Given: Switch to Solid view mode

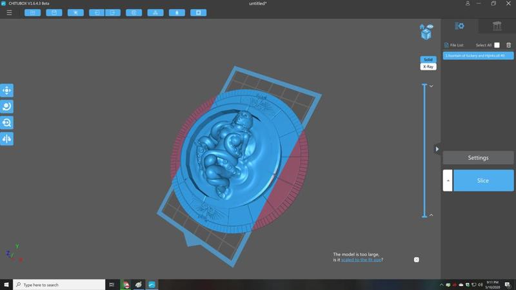Looking at the screenshot, I should click(428, 59).
